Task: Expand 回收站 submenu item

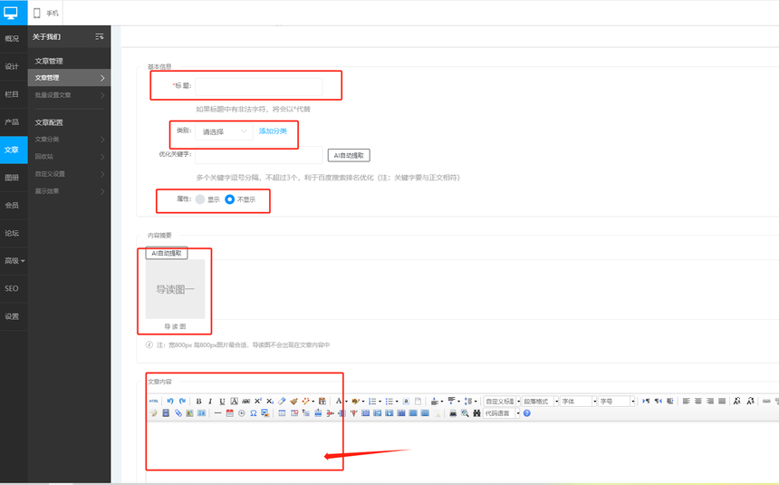Action: point(69,156)
